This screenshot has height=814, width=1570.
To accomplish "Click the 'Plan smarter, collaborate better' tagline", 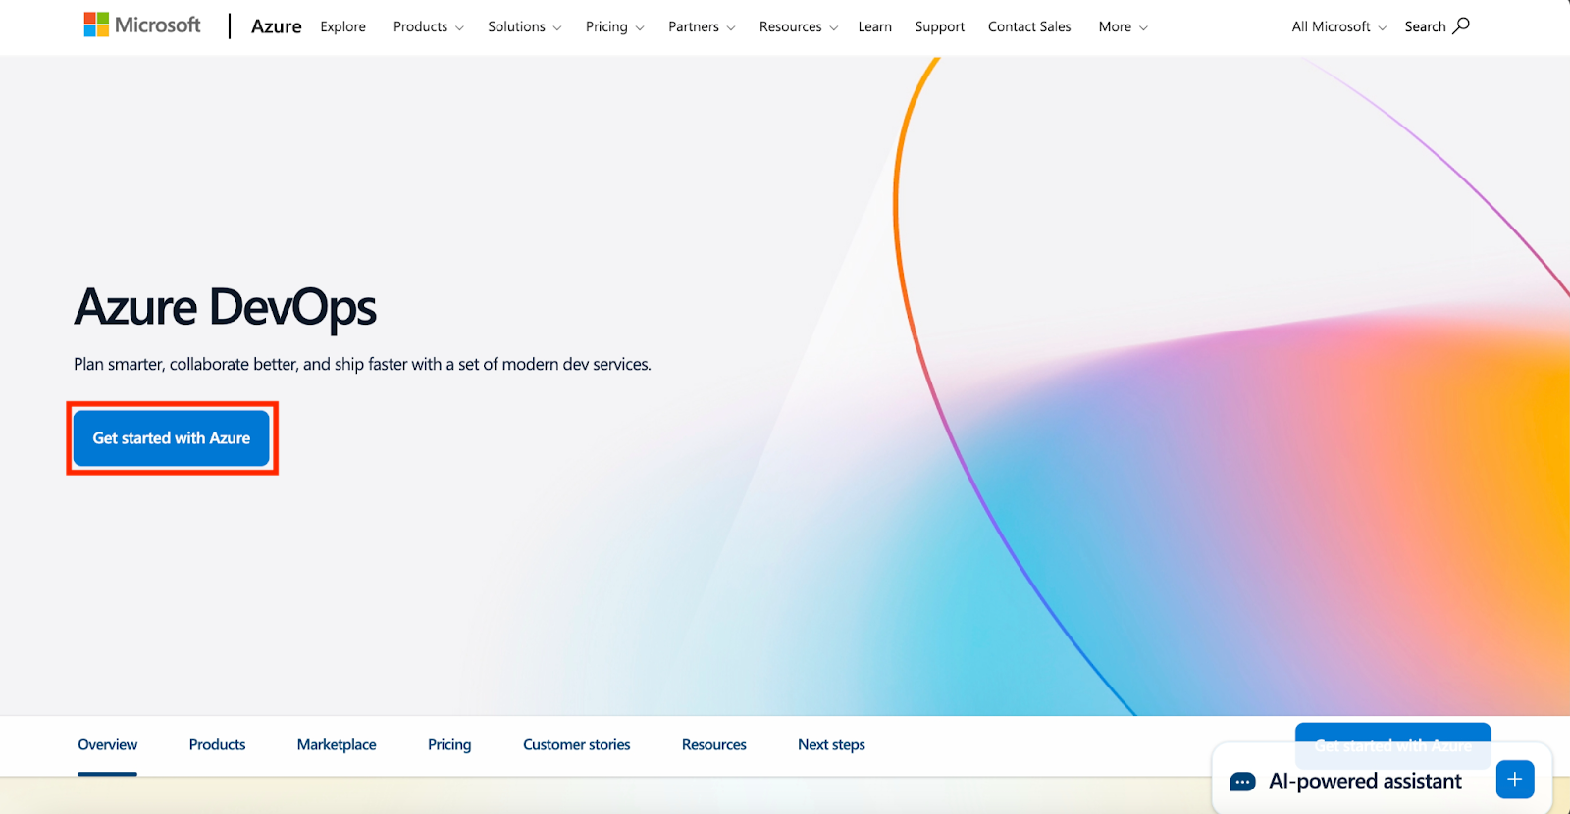I will tap(362, 364).
